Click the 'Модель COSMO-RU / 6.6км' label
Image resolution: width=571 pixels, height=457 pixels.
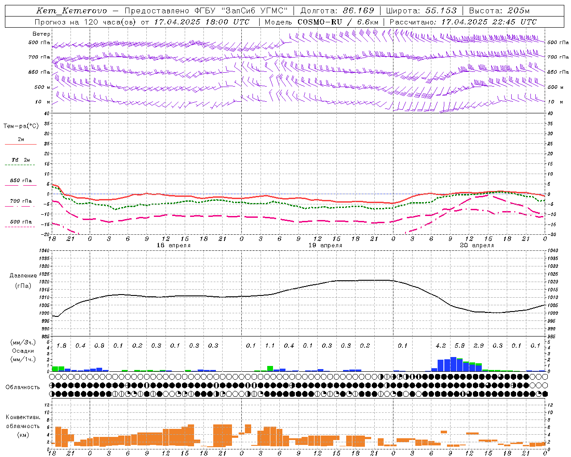pos(322,22)
